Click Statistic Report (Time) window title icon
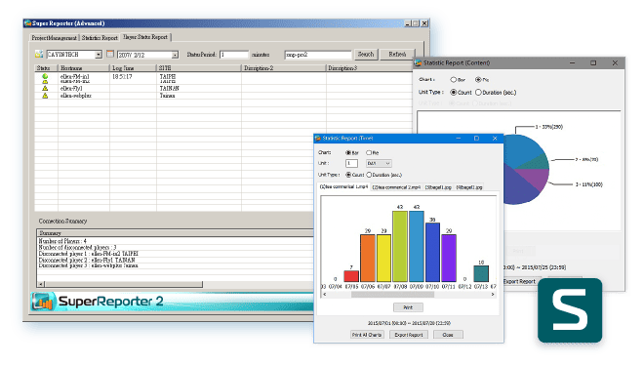Screen dimensions: 644x365 tap(318, 139)
